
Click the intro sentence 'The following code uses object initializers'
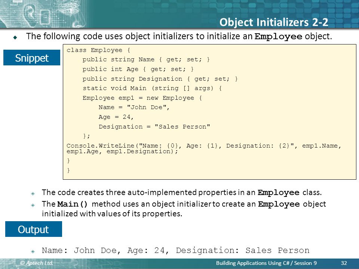coord(179,36)
